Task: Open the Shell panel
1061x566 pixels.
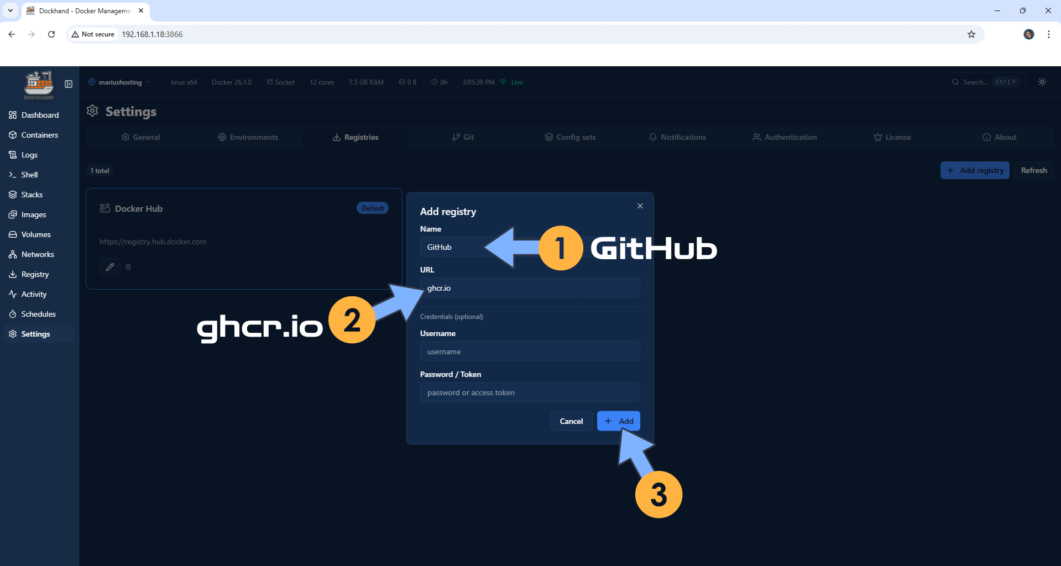Action: click(x=28, y=175)
